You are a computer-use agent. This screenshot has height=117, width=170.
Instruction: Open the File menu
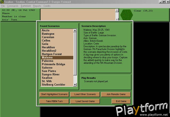(3, 6)
